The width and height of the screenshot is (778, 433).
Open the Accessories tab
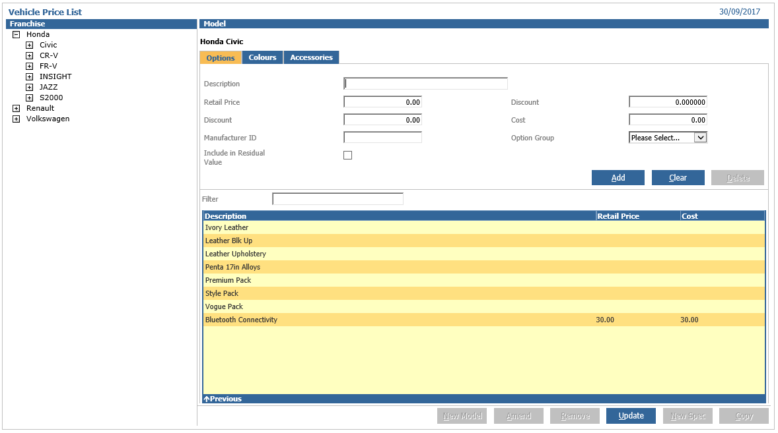tap(312, 57)
